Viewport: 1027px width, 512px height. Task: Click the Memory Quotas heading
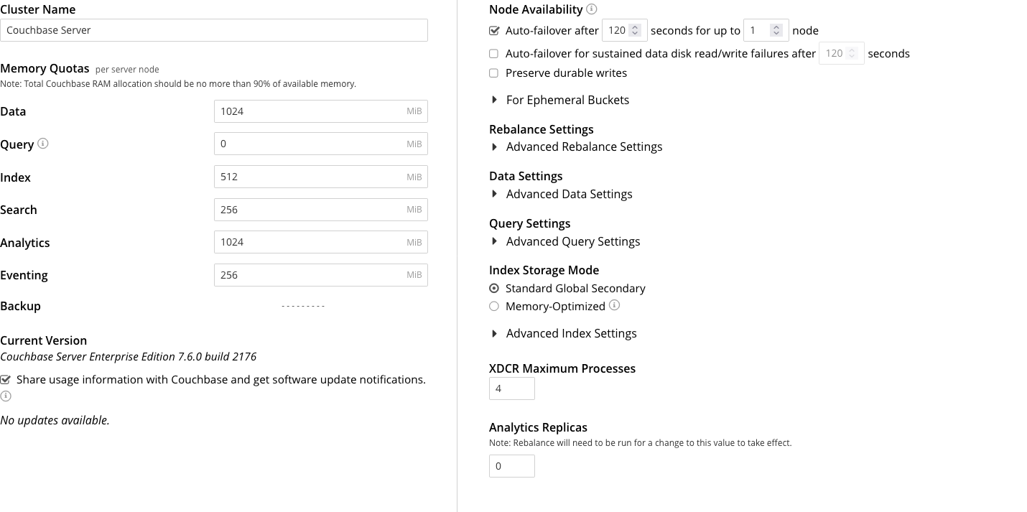click(45, 68)
